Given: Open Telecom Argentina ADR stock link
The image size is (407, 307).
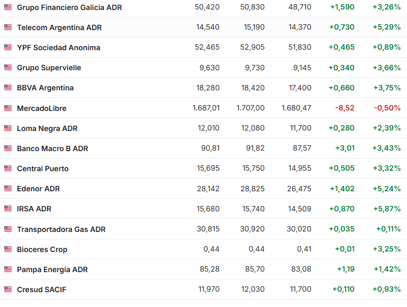Looking at the screenshot, I should click(x=59, y=27).
